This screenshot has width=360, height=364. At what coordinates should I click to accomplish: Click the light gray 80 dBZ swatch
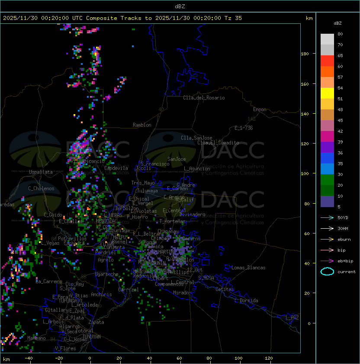tap(327, 39)
